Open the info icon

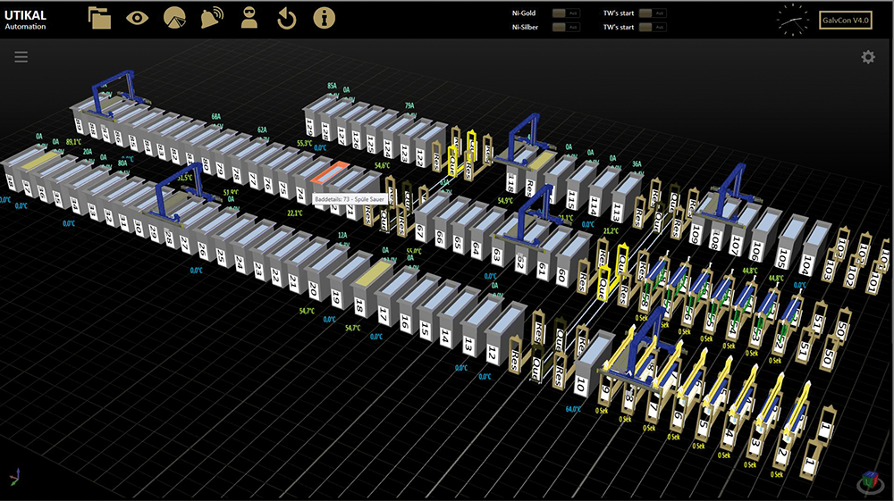click(324, 18)
